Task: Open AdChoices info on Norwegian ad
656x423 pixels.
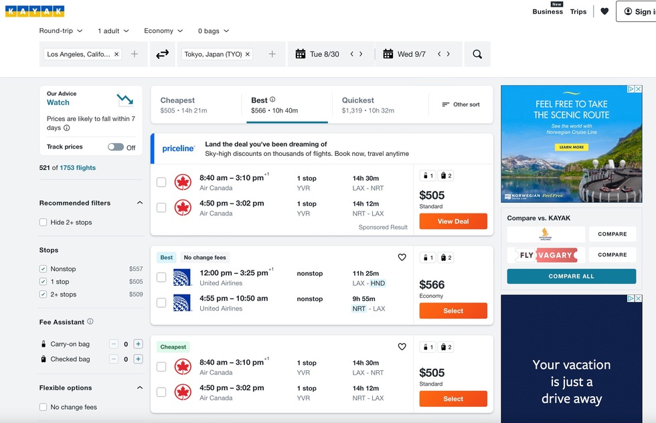Action: [631, 89]
